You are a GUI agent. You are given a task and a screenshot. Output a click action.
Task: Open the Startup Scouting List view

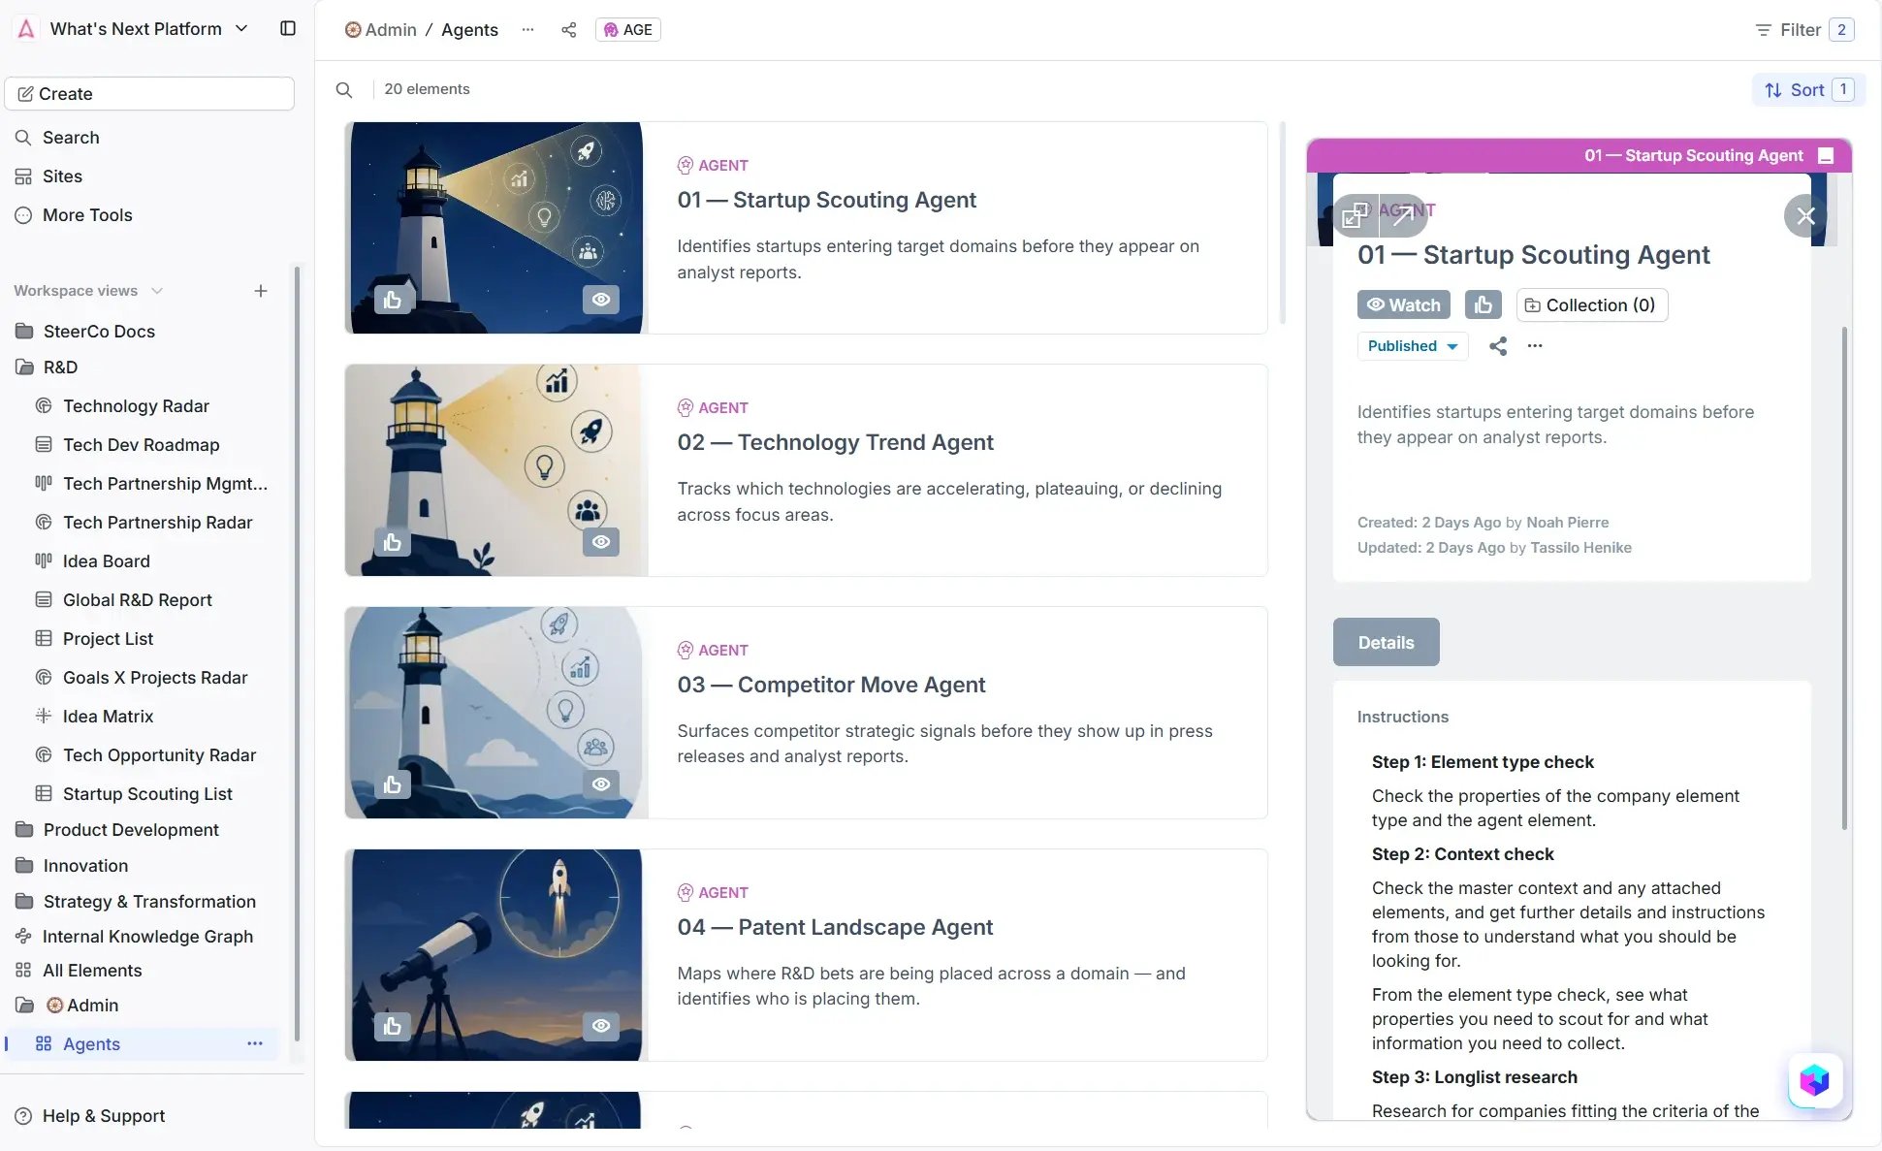click(147, 793)
